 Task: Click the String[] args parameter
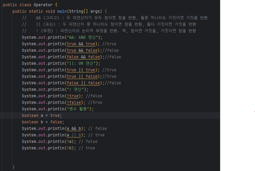tap(85, 12)
